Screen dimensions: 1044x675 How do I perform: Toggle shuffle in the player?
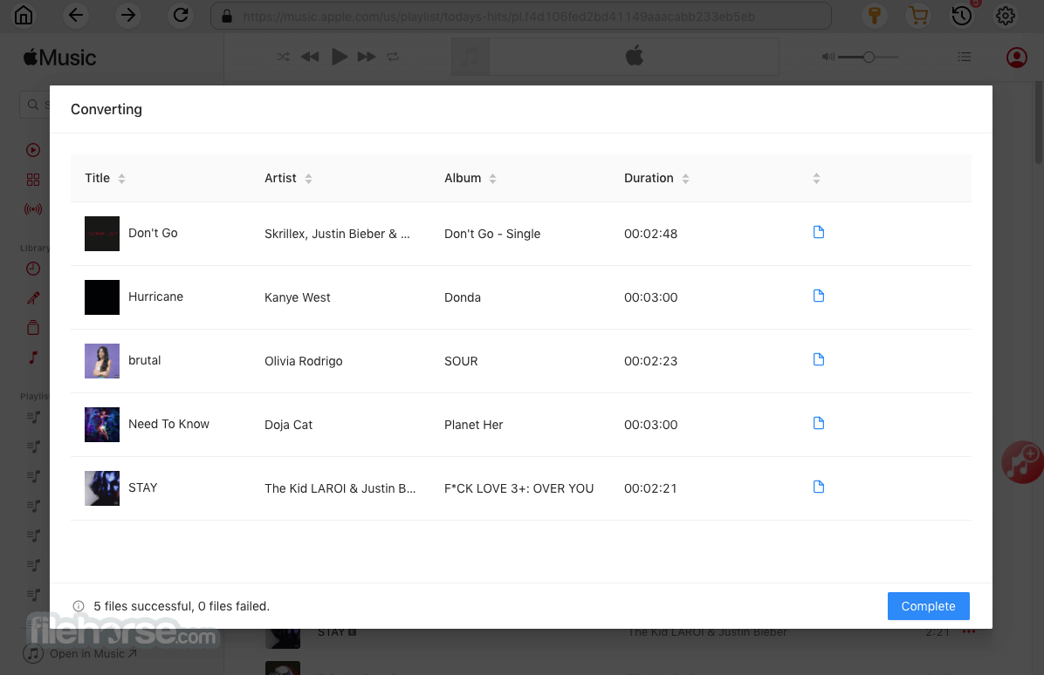(x=283, y=58)
